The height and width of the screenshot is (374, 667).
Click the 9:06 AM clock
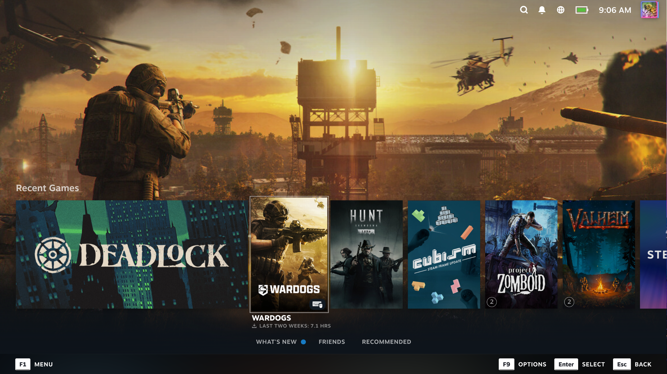point(615,10)
